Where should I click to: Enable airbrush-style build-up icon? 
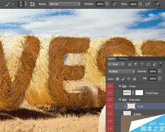[148, 4]
